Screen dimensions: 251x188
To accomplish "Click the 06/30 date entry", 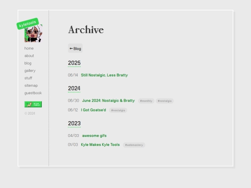I will tap(73, 101).
